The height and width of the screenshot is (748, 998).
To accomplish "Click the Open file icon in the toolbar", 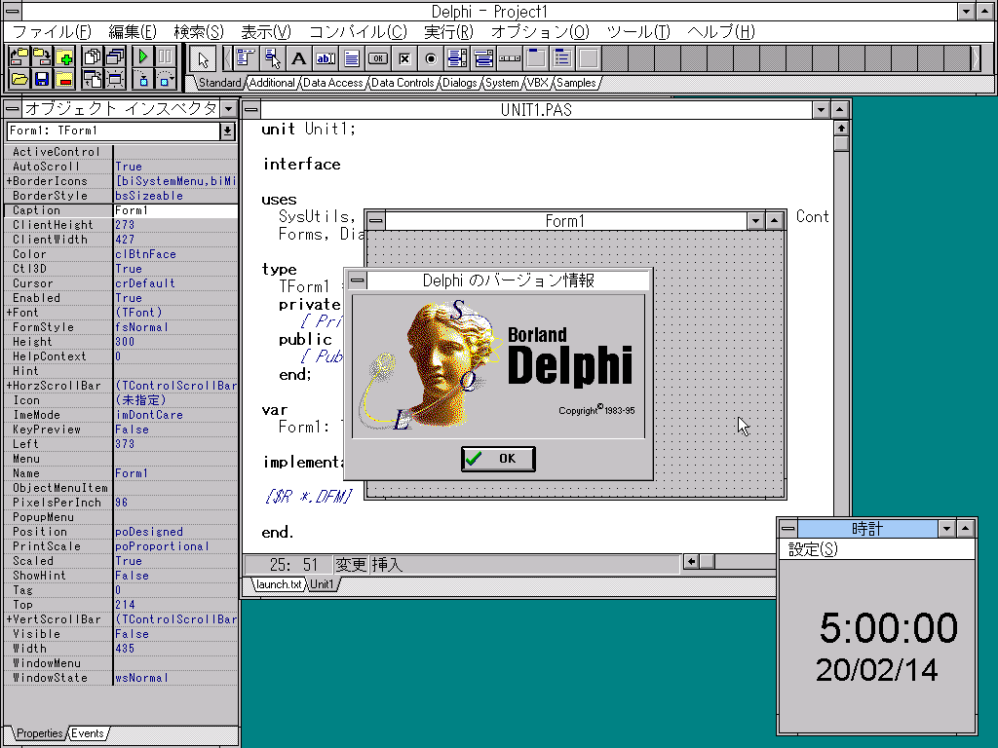I will pos(19,79).
